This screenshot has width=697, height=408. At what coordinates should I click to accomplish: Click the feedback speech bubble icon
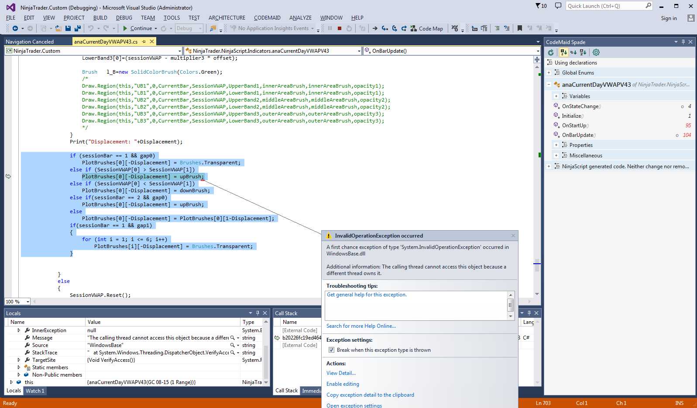click(x=558, y=6)
